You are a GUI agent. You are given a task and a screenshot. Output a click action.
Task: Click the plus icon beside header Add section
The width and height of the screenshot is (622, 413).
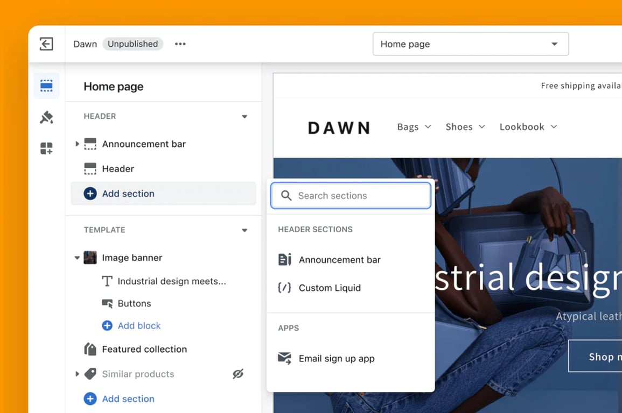click(90, 194)
